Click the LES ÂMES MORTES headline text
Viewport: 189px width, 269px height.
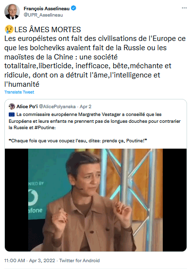(x=48, y=30)
